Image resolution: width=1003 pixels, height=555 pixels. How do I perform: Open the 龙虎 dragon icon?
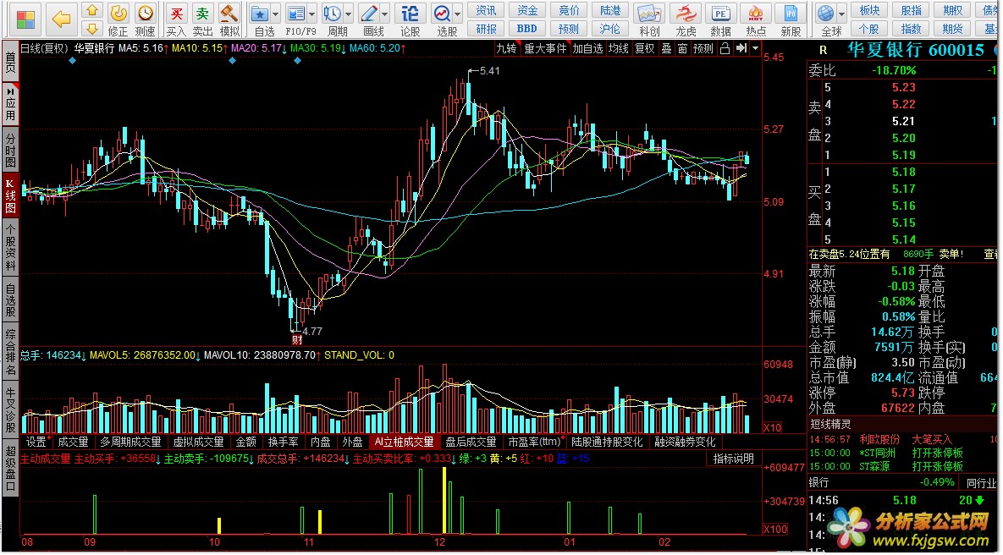[686, 13]
